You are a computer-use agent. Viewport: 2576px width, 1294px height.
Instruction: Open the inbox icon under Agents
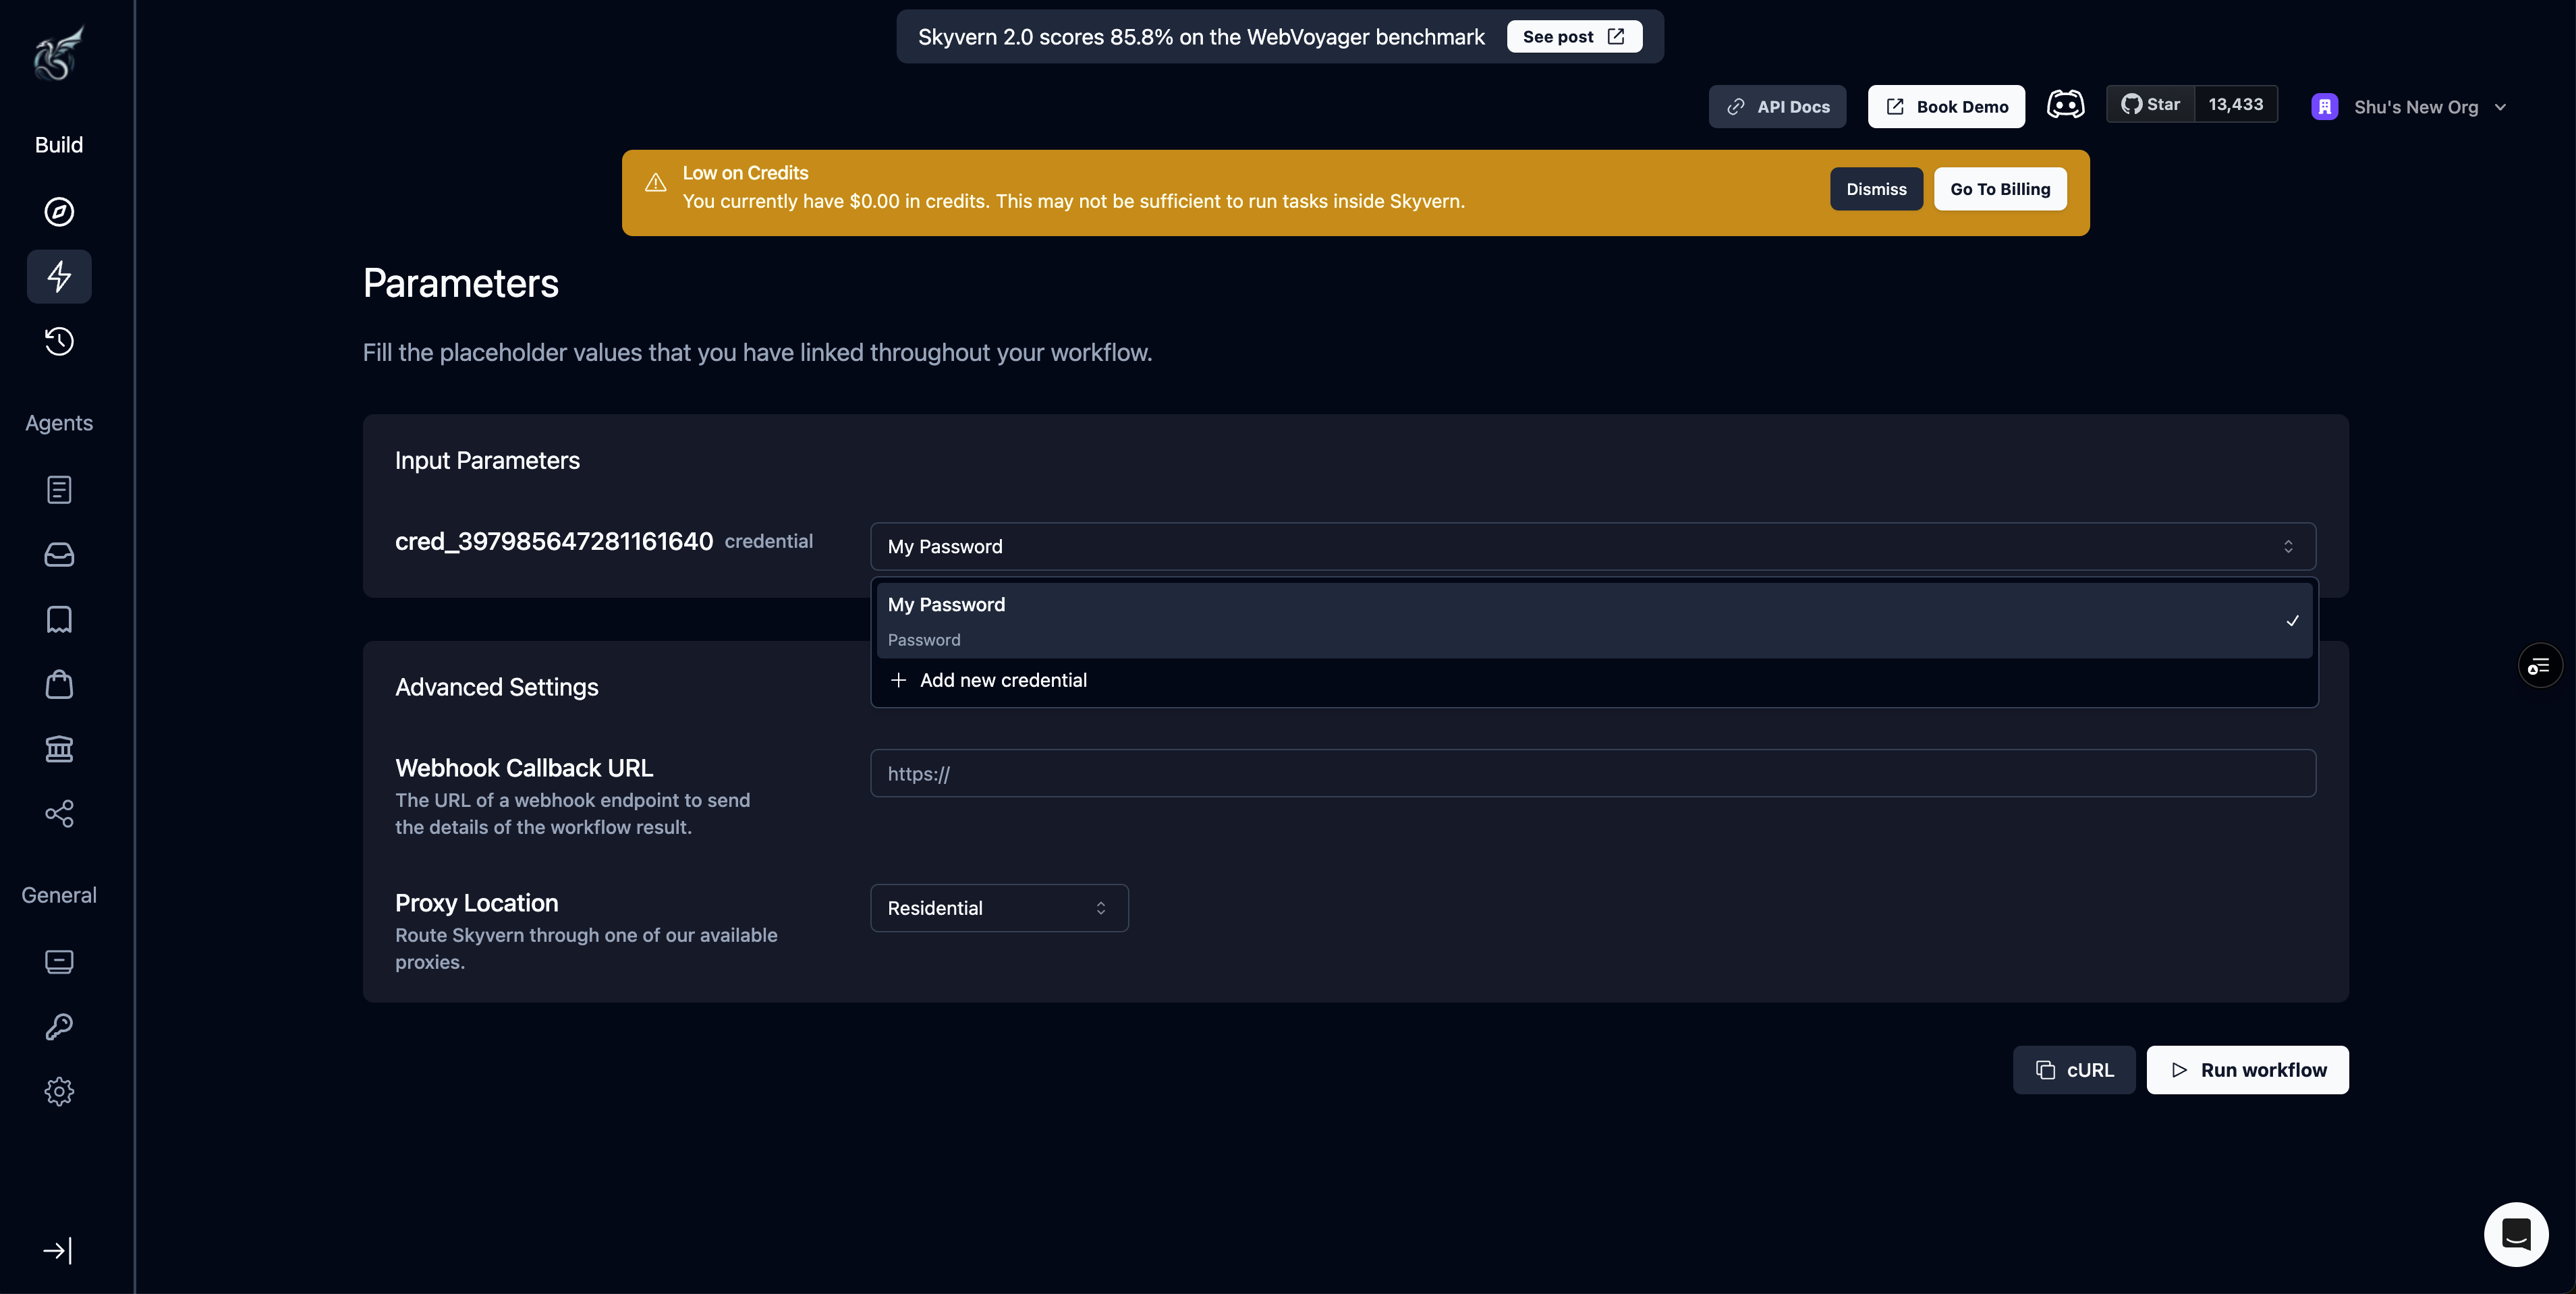pos(58,555)
